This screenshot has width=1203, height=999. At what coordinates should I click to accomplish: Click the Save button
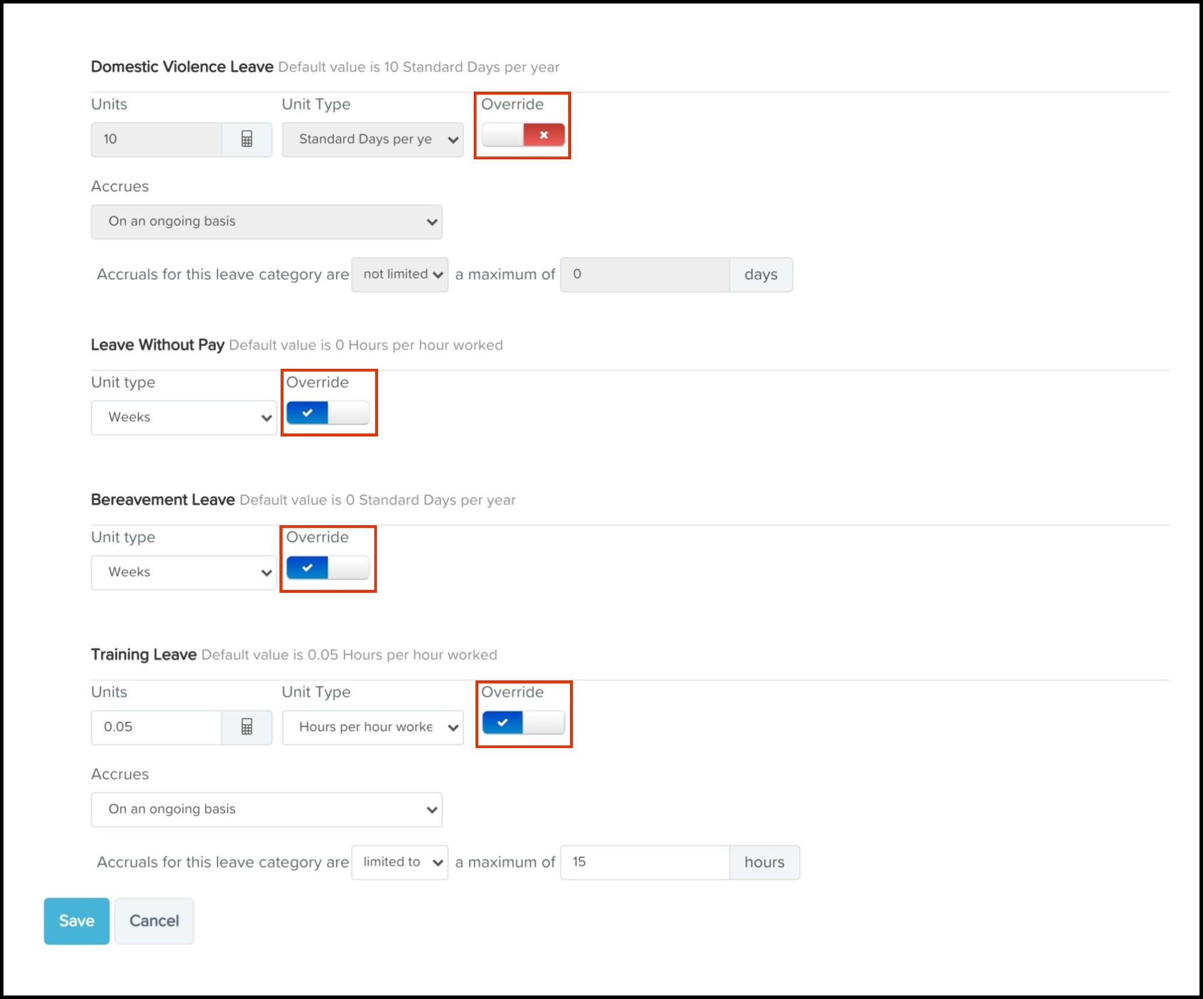pos(76,921)
